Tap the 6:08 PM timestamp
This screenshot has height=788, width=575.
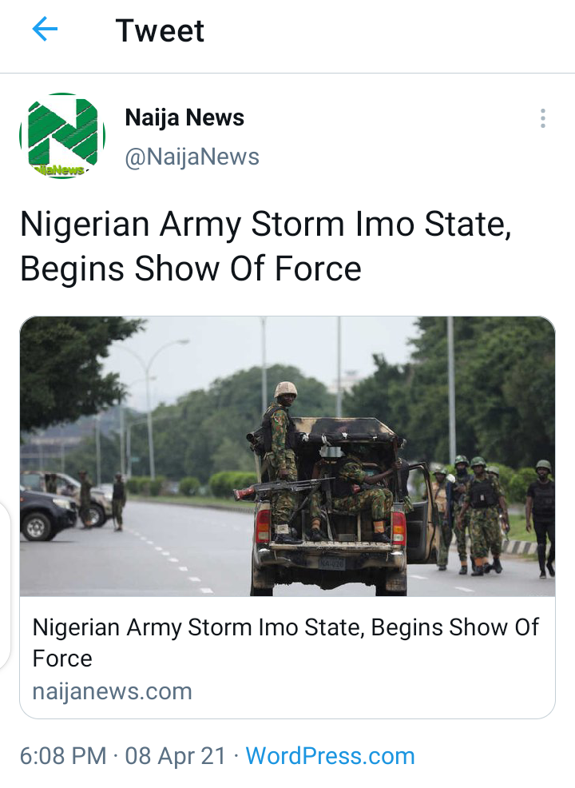coord(63,756)
